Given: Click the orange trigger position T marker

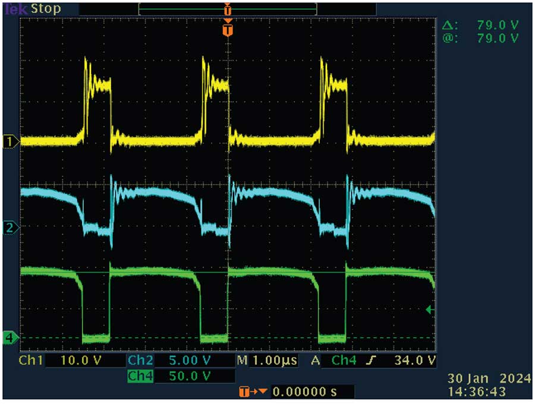Looking at the screenshot, I should pos(228,29).
